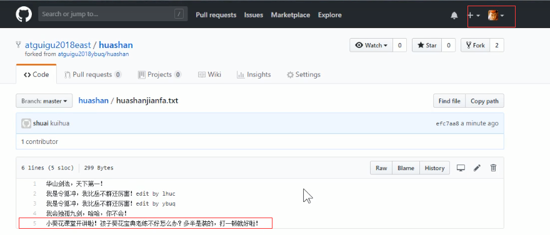Switch to the Pull requests tab
550x235 pixels.
(92, 74)
